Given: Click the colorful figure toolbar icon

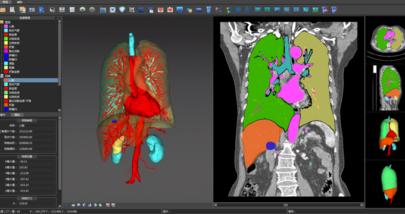Looking at the screenshot, I should pyautogui.click(x=229, y=10).
